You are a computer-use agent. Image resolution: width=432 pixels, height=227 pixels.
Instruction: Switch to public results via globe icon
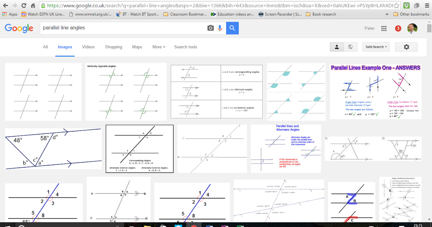pyautogui.click(x=351, y=47)
